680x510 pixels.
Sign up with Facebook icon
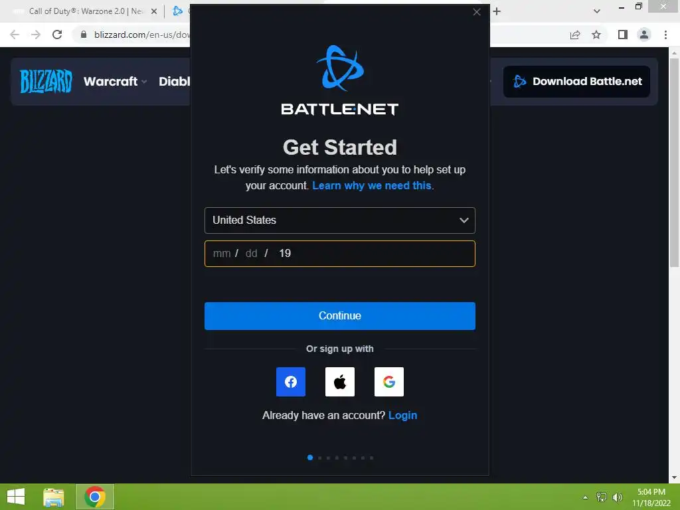pos(291,382)
